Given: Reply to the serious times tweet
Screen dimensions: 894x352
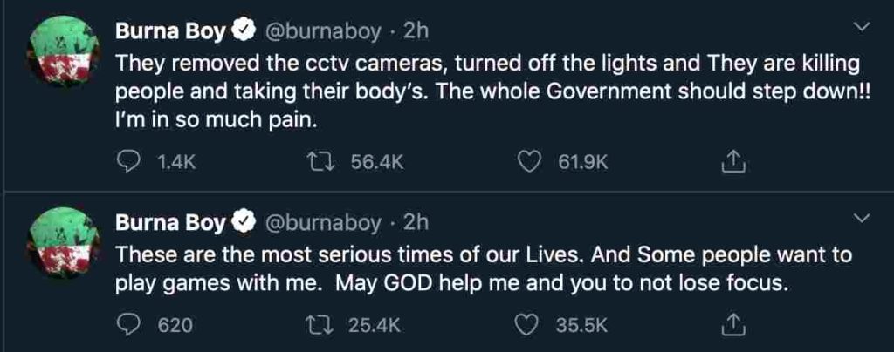Looking at the screenshot, I should click(x=128, y=325).
